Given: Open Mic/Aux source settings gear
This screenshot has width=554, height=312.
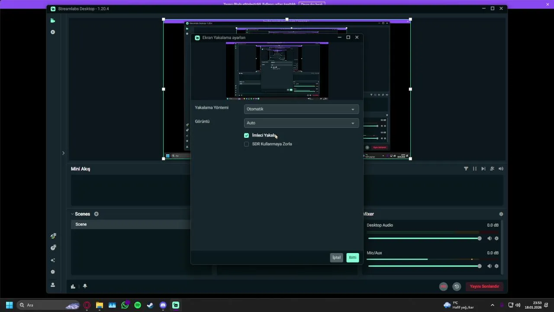Looking at the screenshot, I should coord(496,266).
